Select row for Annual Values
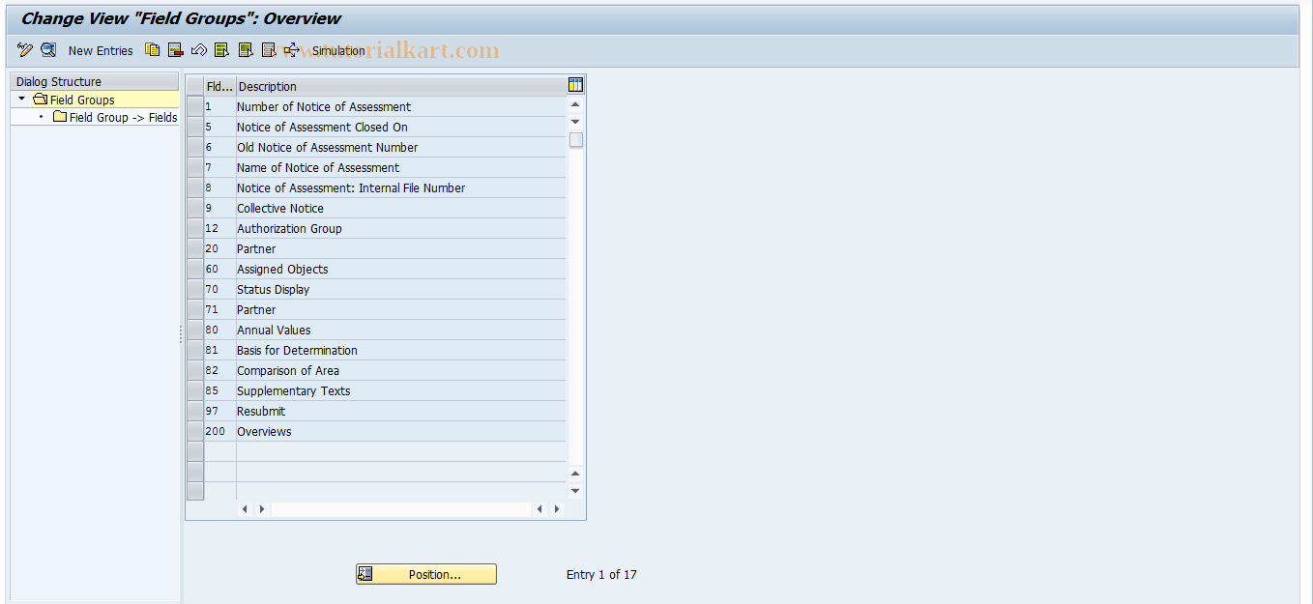Screen dimensions: 1313x604 pos(195,330)
